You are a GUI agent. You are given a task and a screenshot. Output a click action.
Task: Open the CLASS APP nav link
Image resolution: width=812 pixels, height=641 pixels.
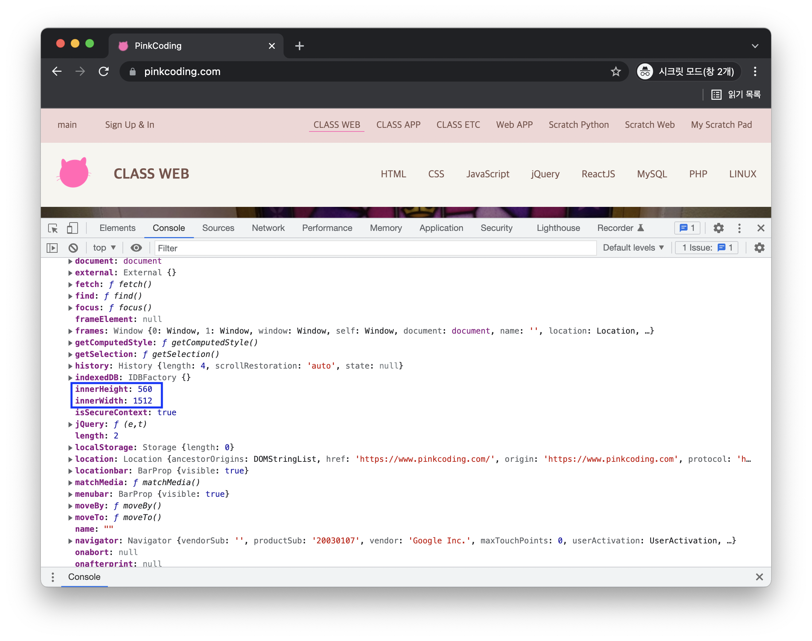pyautogui.click(x=398, y=125)
